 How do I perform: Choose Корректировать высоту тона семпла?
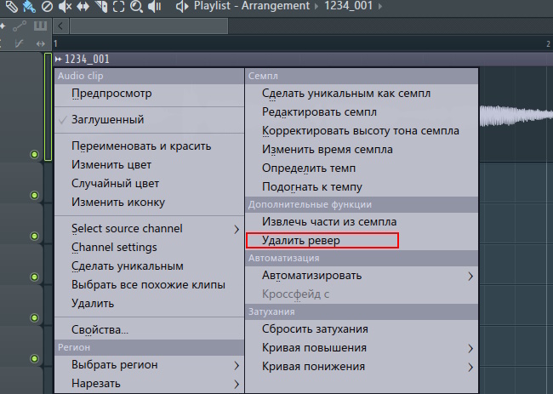(362, 131)
